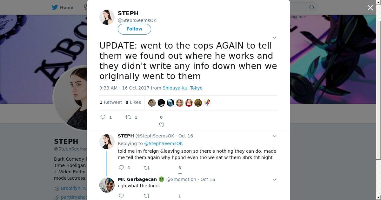The width and height of the screenshot is (381, 200).
Task: Retweet STEPH's follow-up reply
Action: click(147, 168)
